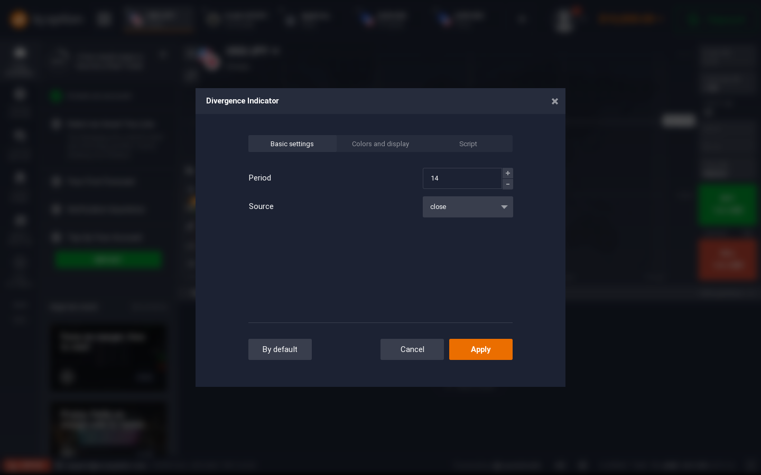Decrease Period with the minus stepper
Viewport: 761px width, 475px height.
click(x=508, y=184)
